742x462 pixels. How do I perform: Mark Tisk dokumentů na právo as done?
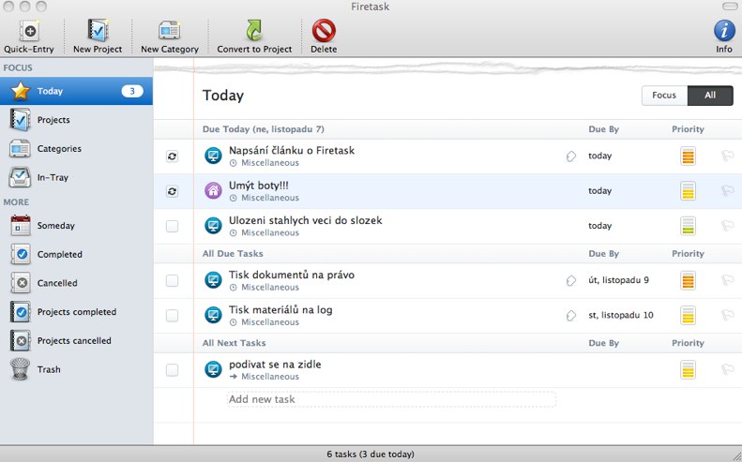click(x=172, y=280)
